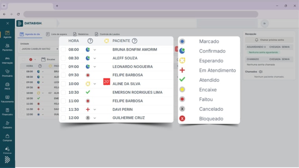Open the Financeiro sidebar section
This screenshot has height=168, width=299.
click(x=7, y=112)
